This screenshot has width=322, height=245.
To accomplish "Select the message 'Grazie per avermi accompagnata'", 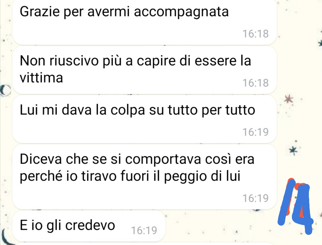I will (x=145, y=21).
